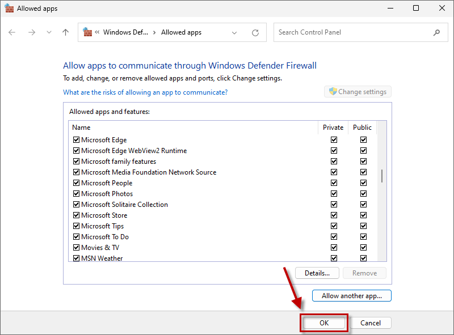The image size is (454, 335).
Task: Toggle Microsoft family features name checkbox
Action: coord(76,161)
